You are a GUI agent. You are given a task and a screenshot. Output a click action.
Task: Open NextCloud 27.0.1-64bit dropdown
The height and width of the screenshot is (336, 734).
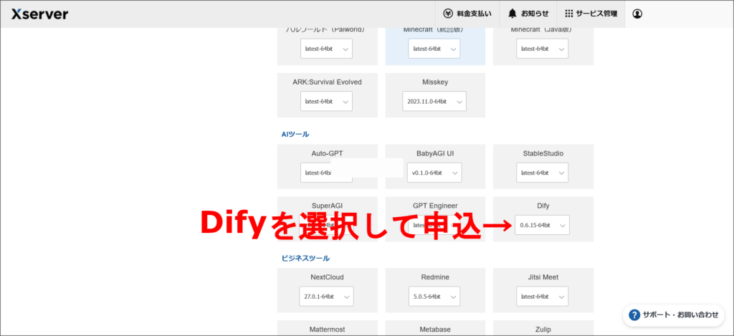(326, 296)
